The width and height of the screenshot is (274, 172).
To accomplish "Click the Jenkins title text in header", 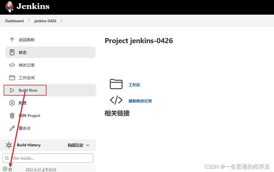I will [x=33, y=6].
